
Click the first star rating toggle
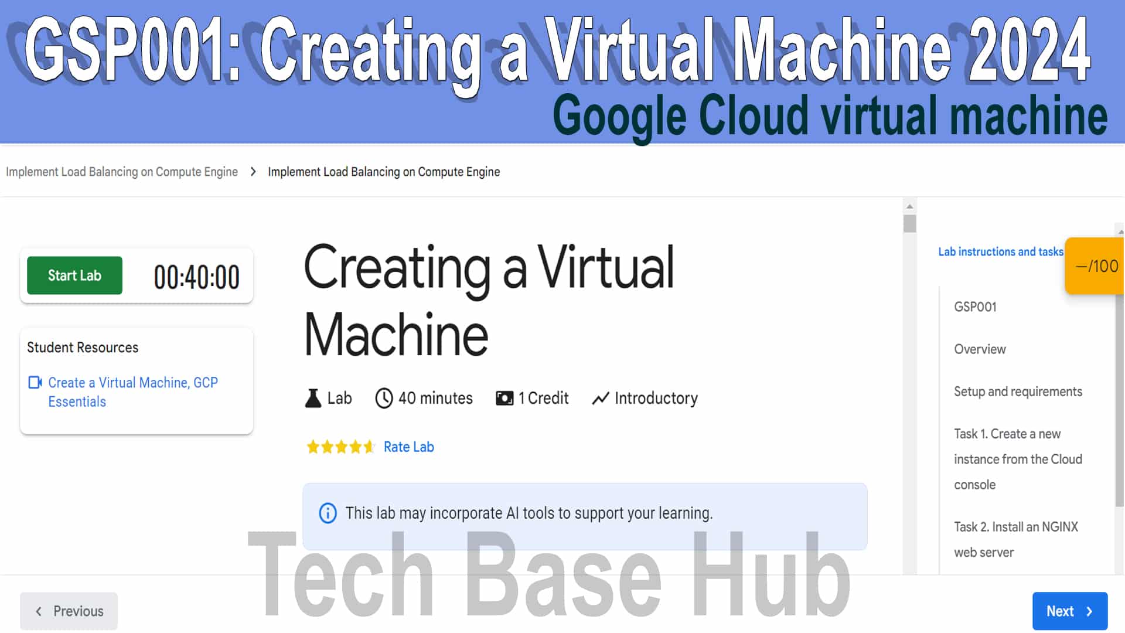tap(312, 447)
